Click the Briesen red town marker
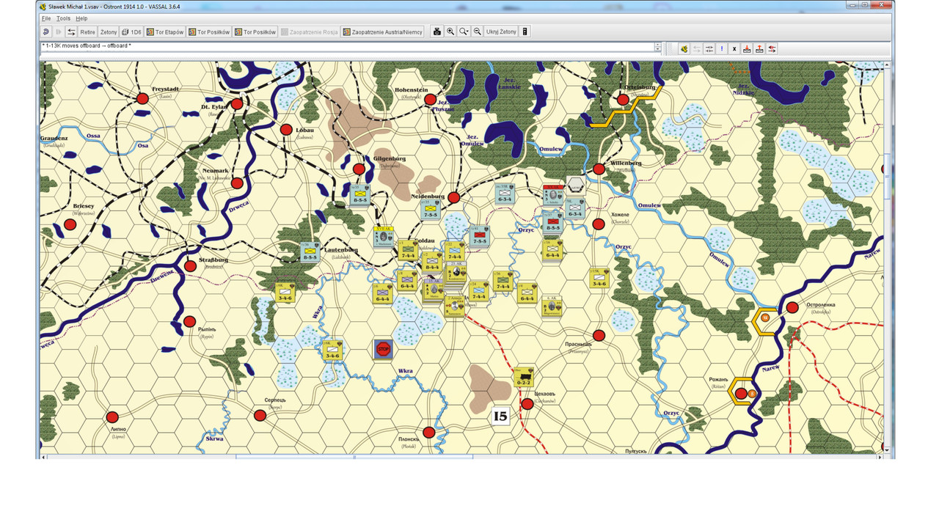The width and height of the screenshot is (939, 514). (70, 224)
